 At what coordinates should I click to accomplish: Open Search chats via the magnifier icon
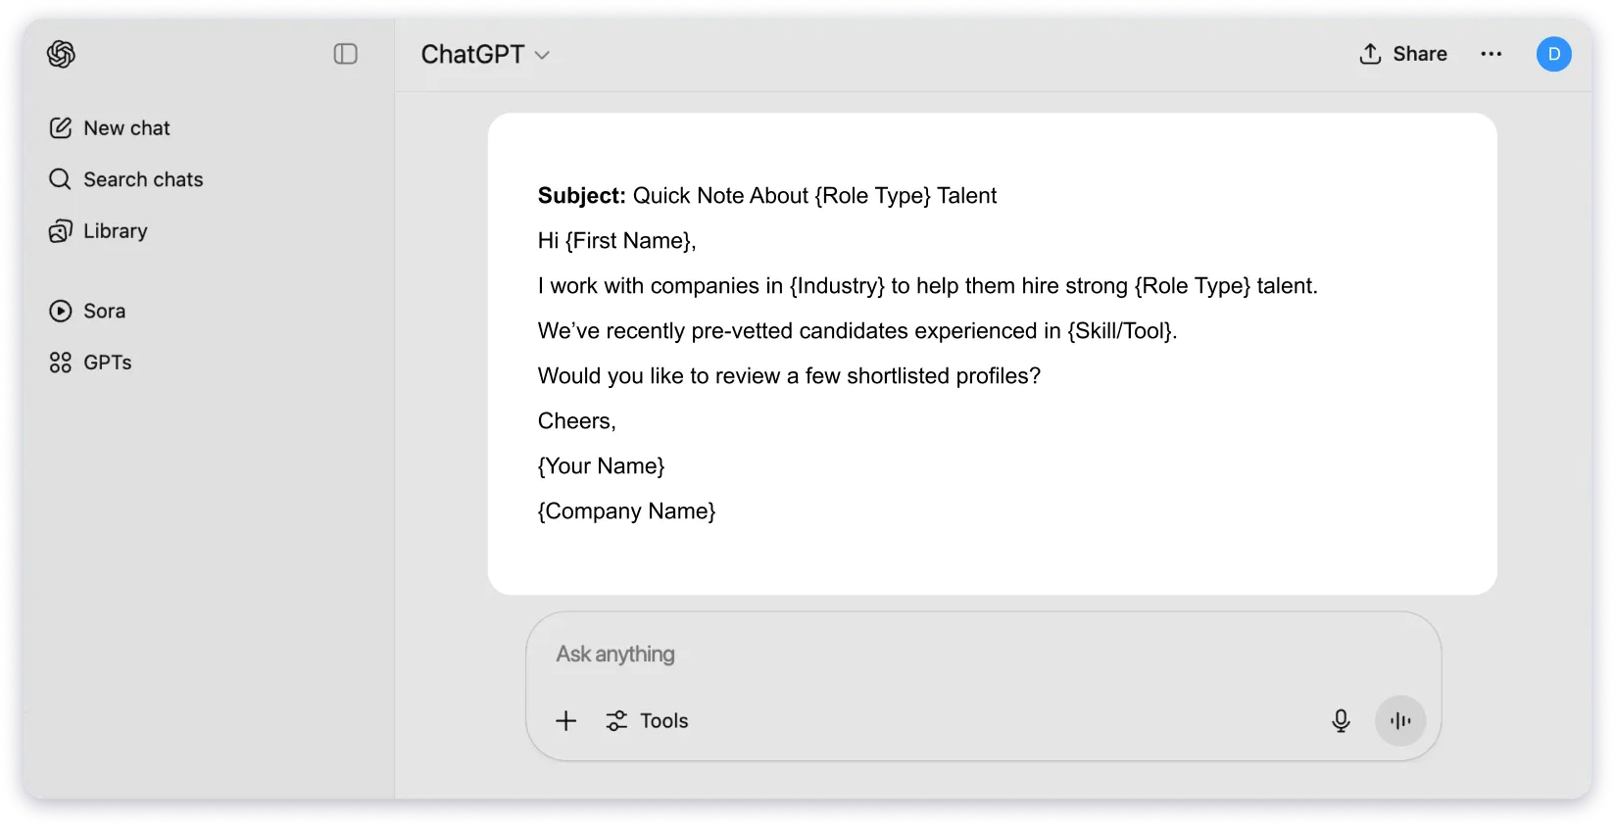click(60, 178)
